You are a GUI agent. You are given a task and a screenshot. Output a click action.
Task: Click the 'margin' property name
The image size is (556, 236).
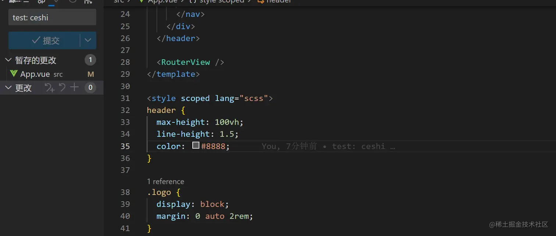tap(171, 216)
